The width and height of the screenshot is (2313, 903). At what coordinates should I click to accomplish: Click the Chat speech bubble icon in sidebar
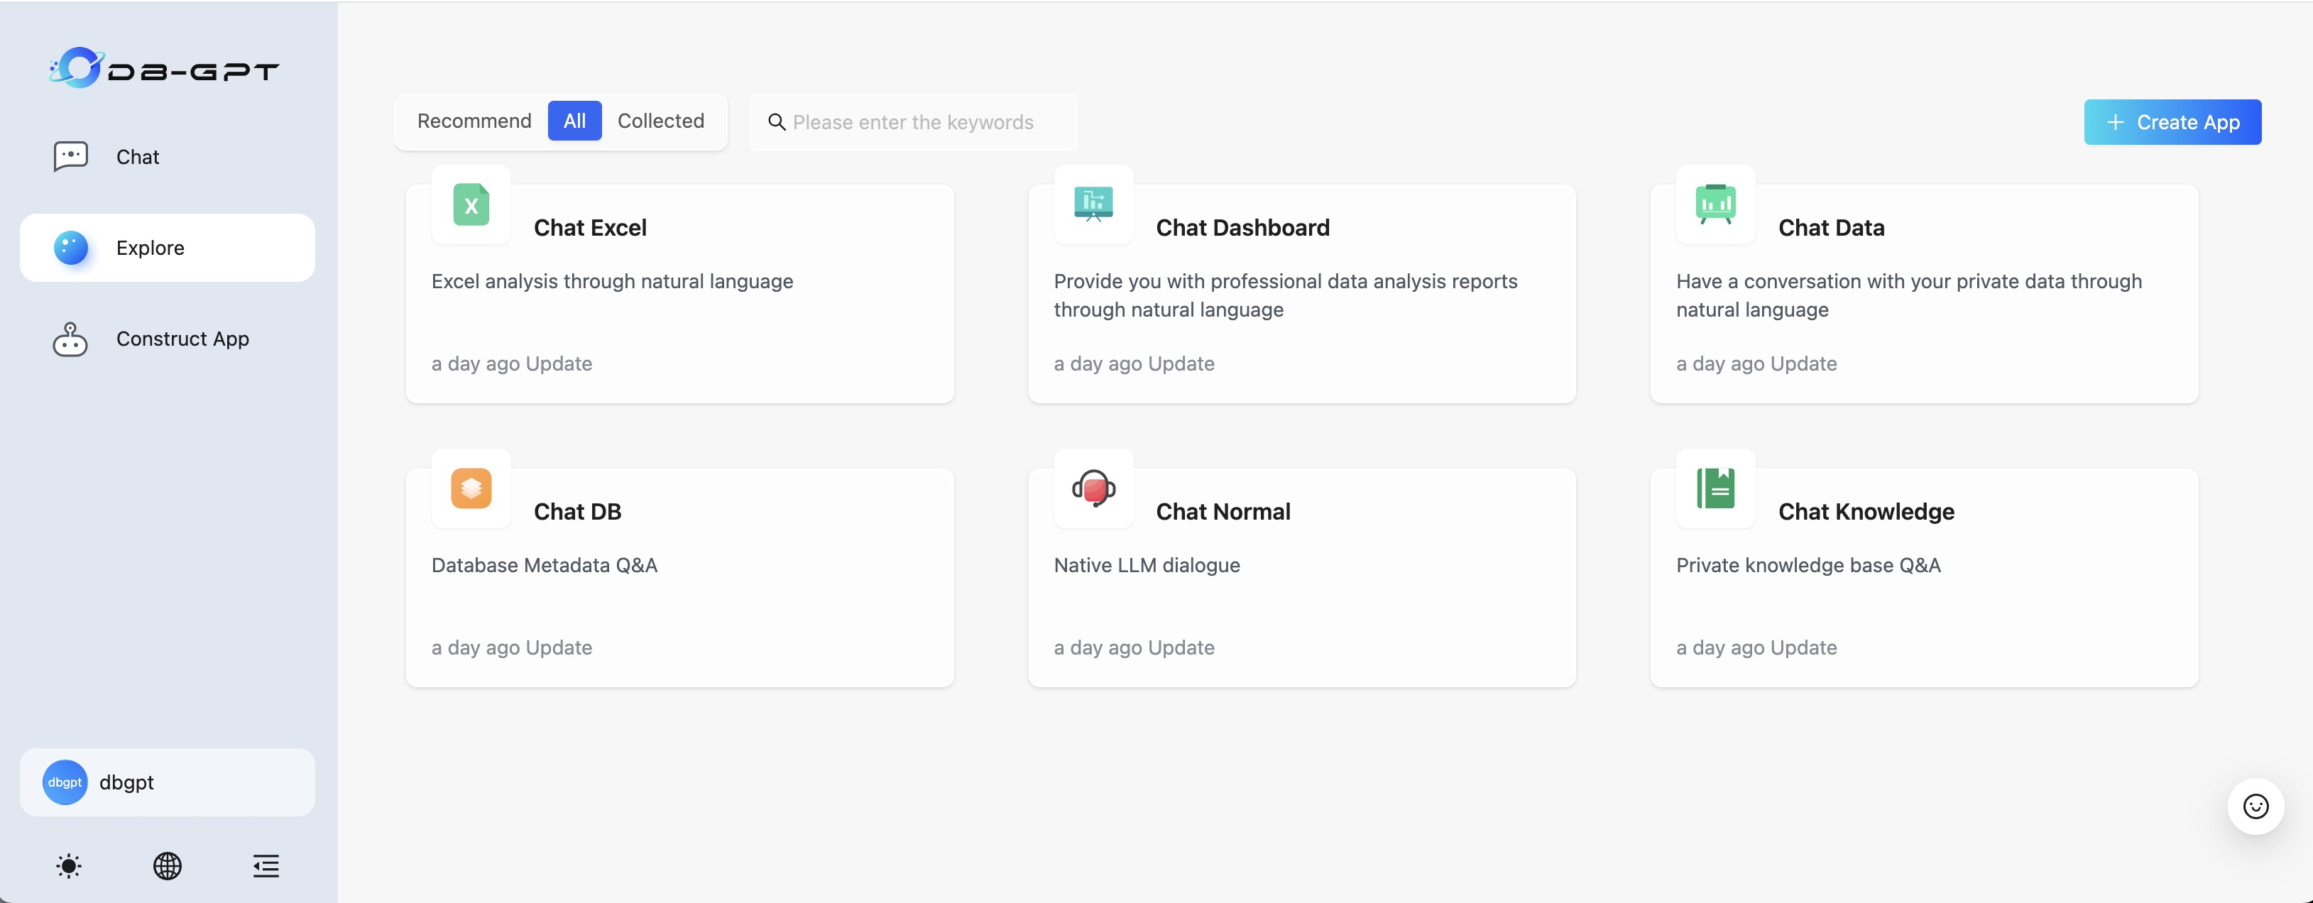[x=70, y=155]
